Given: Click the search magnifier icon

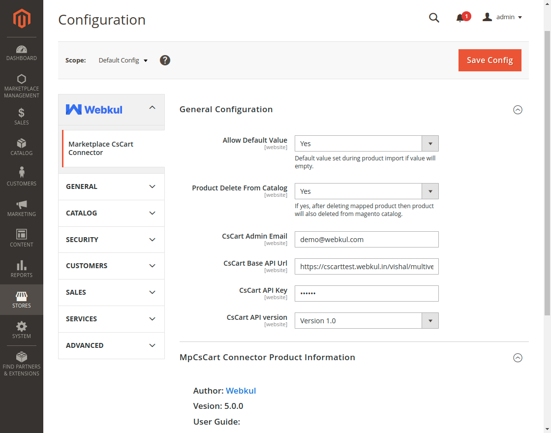Looking at the screenshot, I should pos(434,18).
